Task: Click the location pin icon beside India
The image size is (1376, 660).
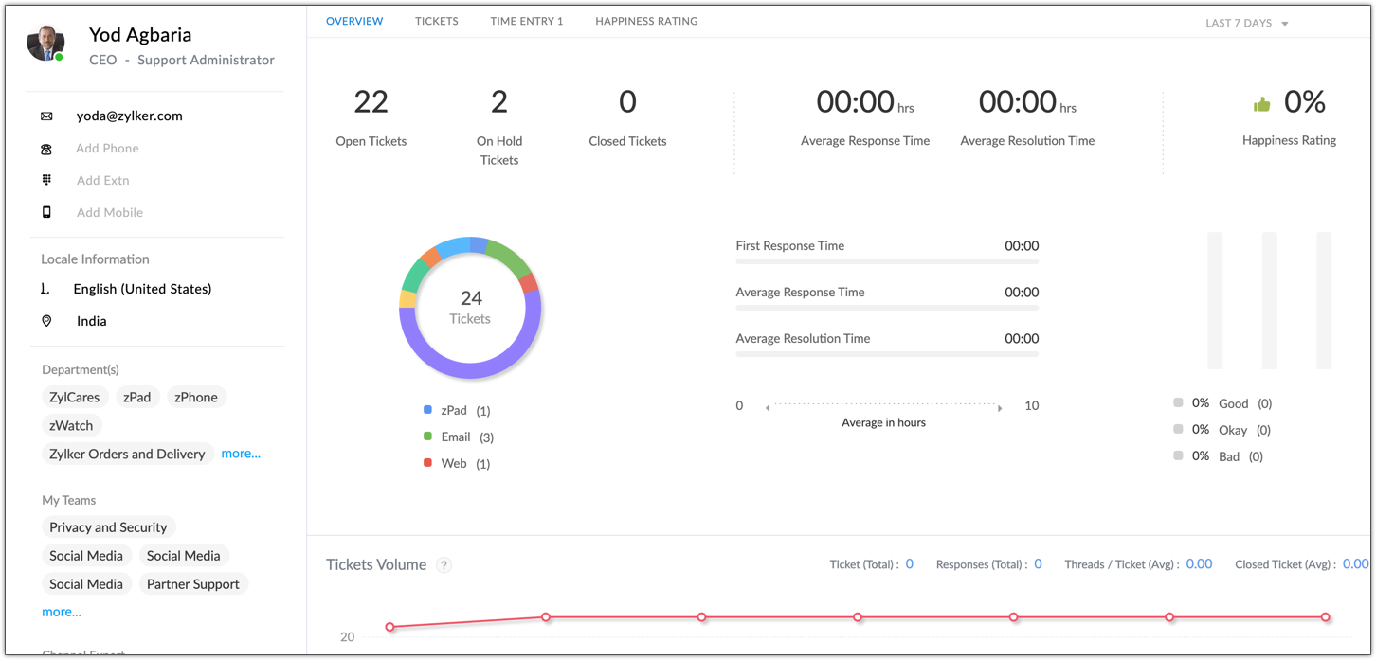Action: pyautogui.click(x=46, y=321)
